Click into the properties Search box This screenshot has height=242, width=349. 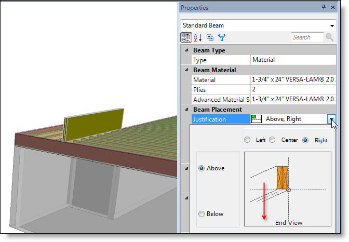(306, 37)
